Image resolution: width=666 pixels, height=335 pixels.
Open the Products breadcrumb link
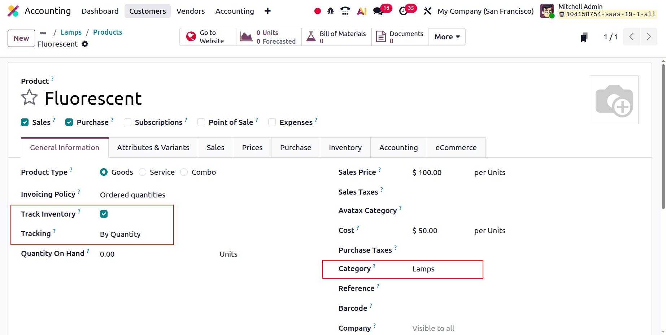(x=107, y=32)
